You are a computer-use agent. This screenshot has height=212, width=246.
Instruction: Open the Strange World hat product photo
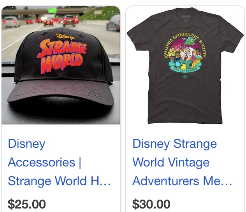[61, 65]
